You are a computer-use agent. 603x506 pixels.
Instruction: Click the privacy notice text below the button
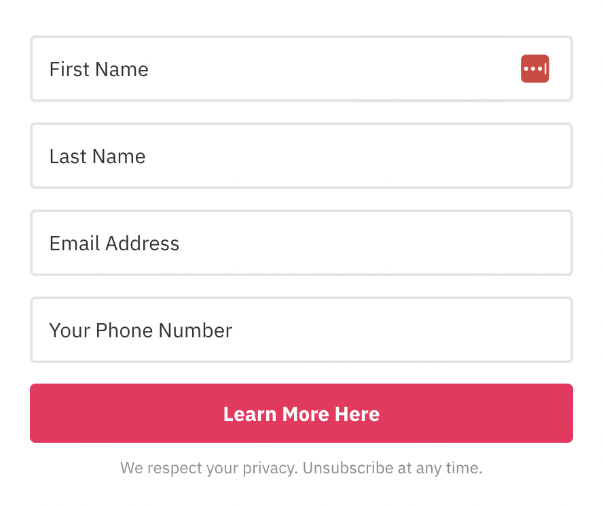pyautogui.click(x=301, y=468)
